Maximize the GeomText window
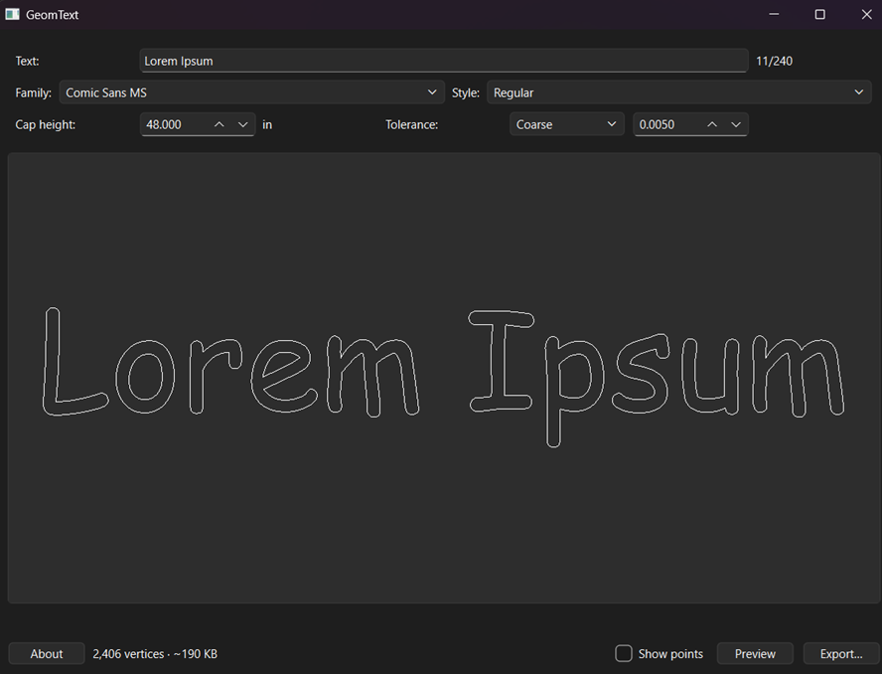Viewport: 882px width, 674px height. pyautogui.click(x=820, y=14)
